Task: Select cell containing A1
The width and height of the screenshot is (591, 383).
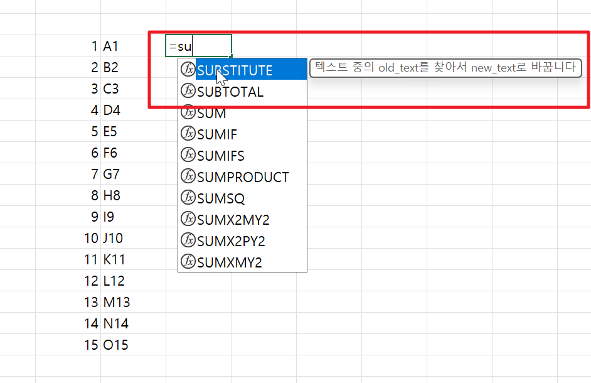Action: (x=134, y=46)
